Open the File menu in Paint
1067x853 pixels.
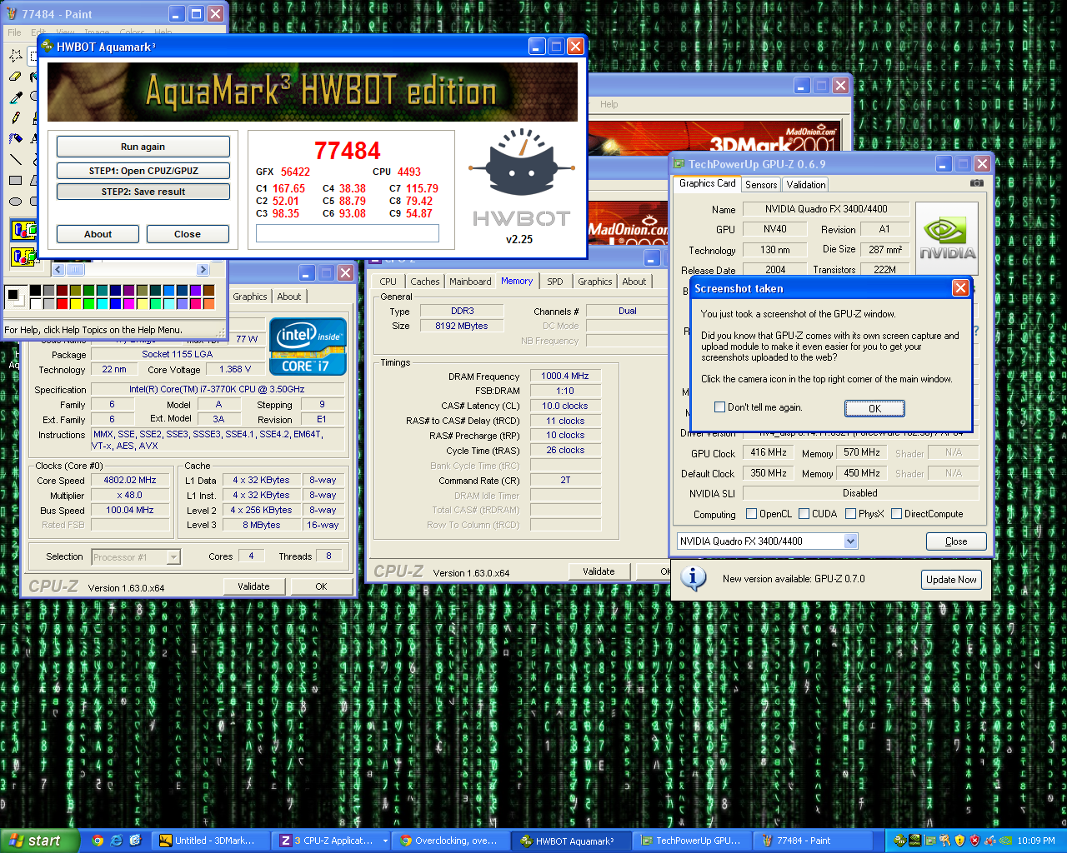pyautogui.click(x=14, y=32)
